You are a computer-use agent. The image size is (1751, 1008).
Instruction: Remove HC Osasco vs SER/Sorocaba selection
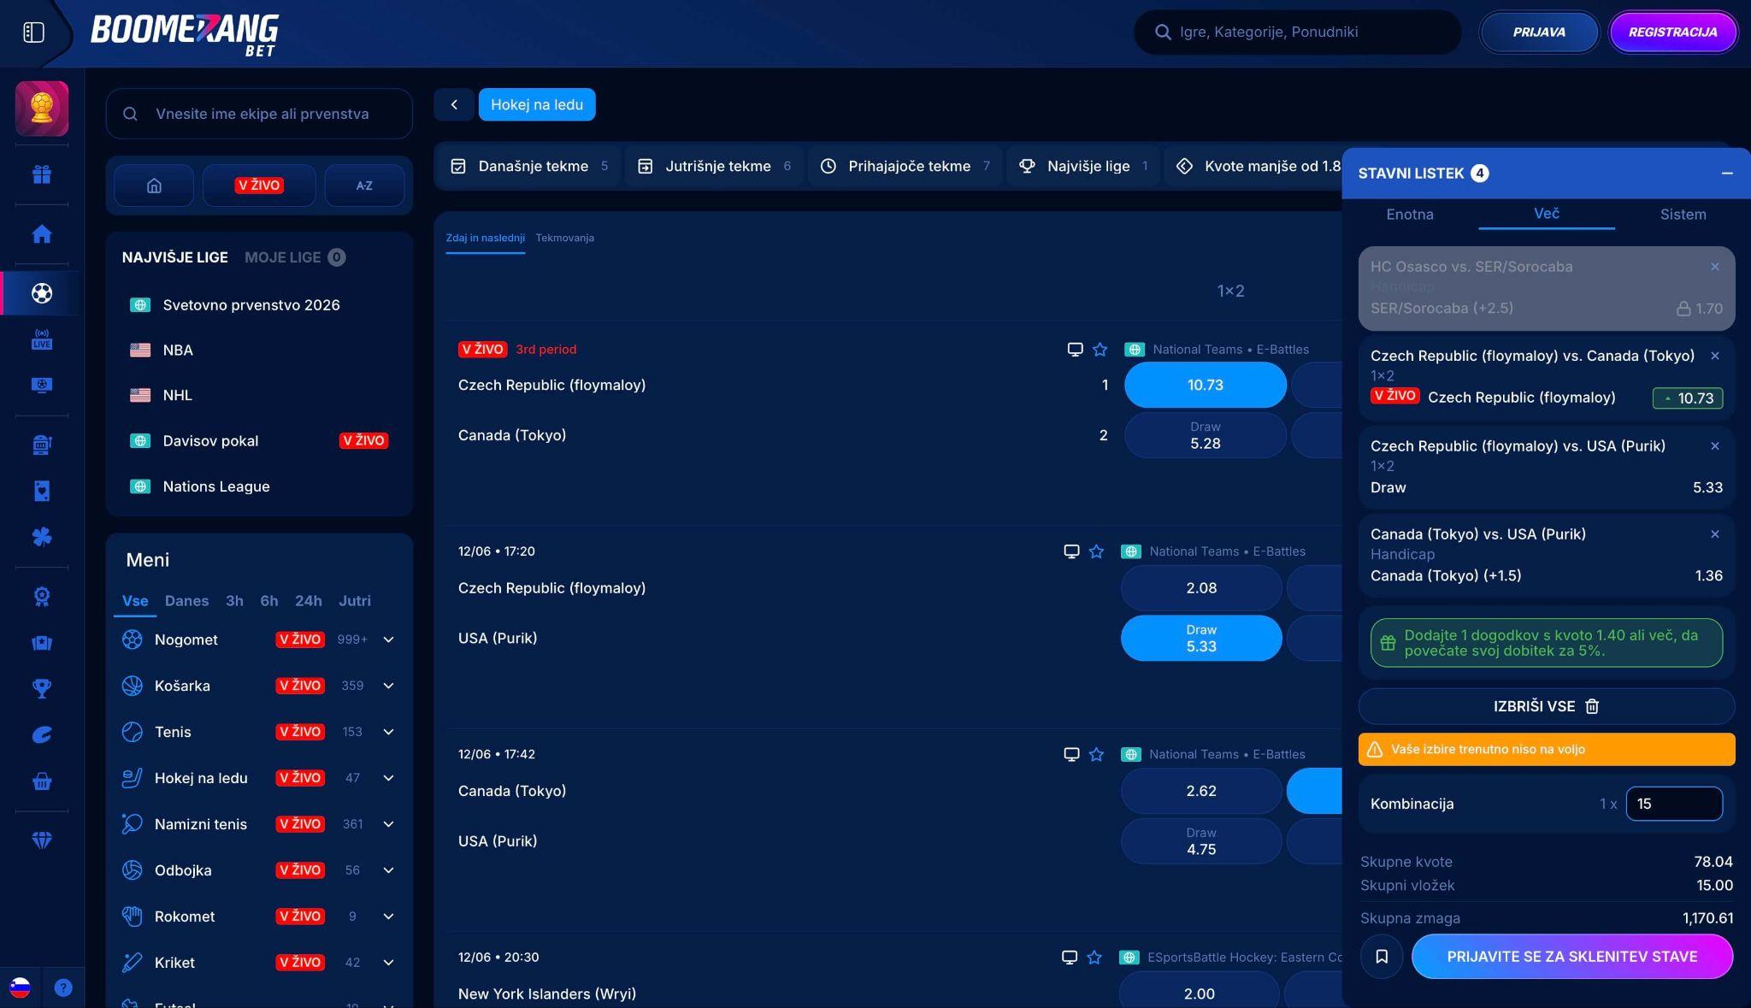[1714, 267]
